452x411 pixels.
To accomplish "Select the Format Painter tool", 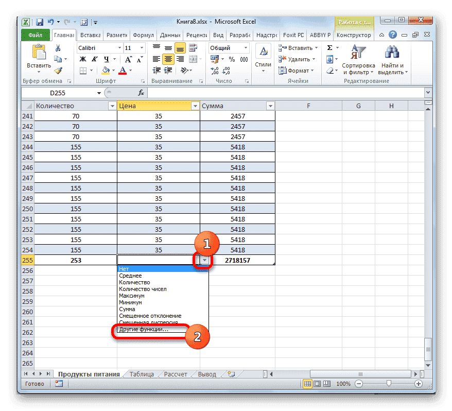I will pyautogui.click(x=58, y=70).
